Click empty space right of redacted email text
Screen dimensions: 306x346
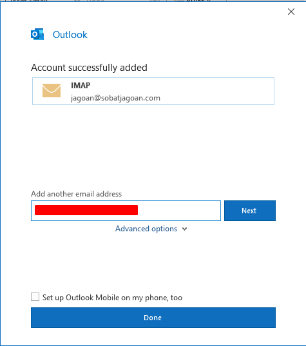178,211
